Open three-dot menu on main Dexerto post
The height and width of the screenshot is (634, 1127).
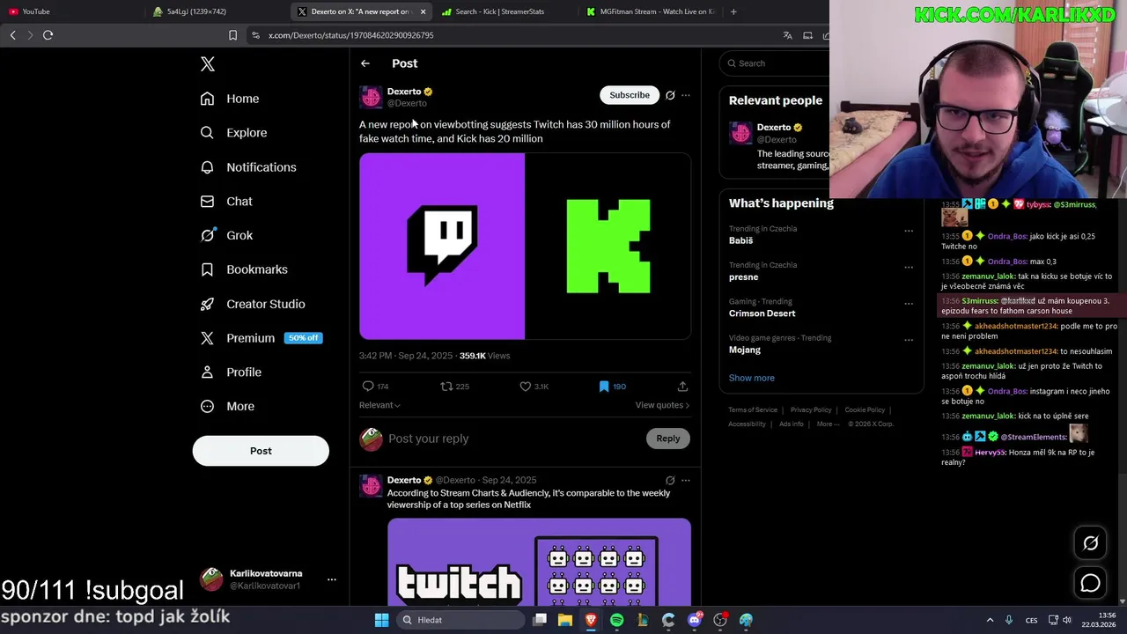(686, 95)
